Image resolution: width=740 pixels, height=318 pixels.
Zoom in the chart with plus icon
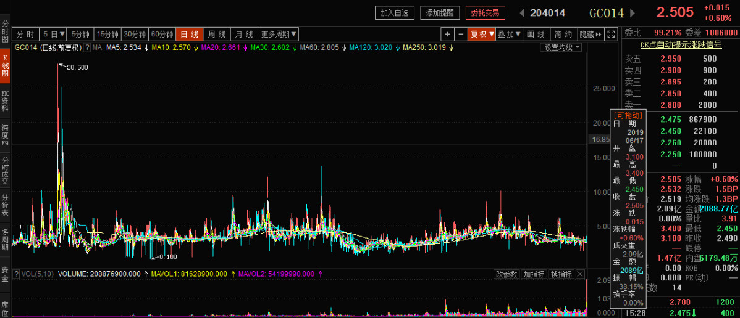click(x=447, y=35)
